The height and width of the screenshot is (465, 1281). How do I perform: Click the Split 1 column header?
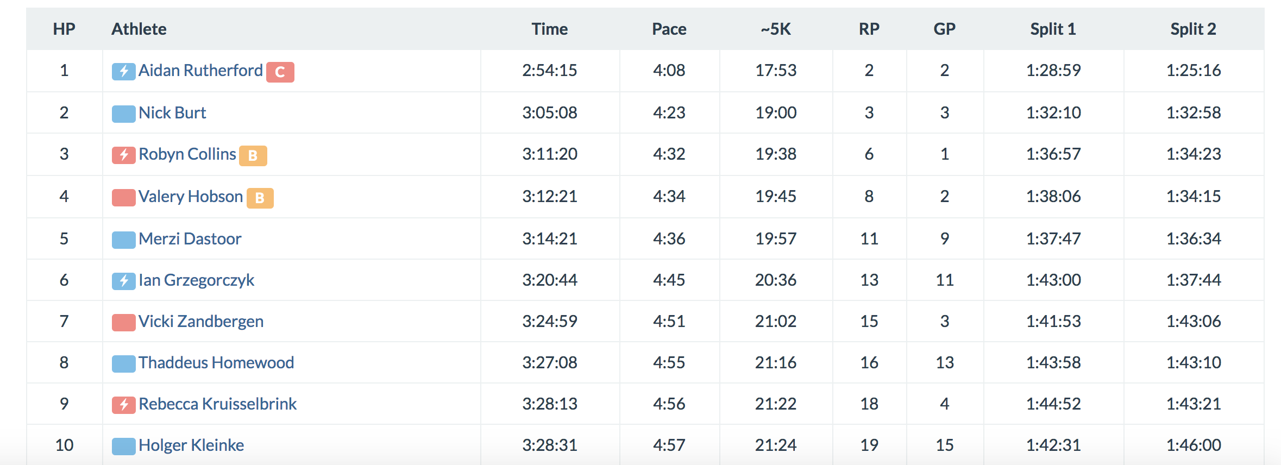(1053, 29)
